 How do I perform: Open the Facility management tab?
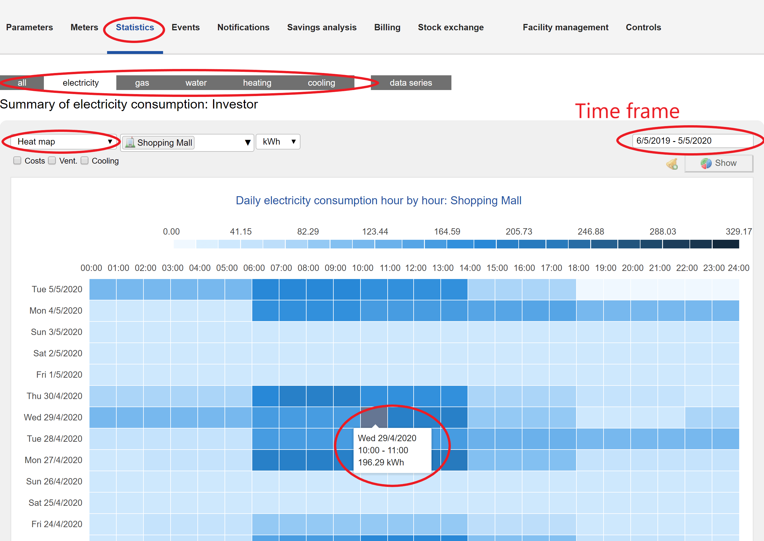click(x=565, y=27)
